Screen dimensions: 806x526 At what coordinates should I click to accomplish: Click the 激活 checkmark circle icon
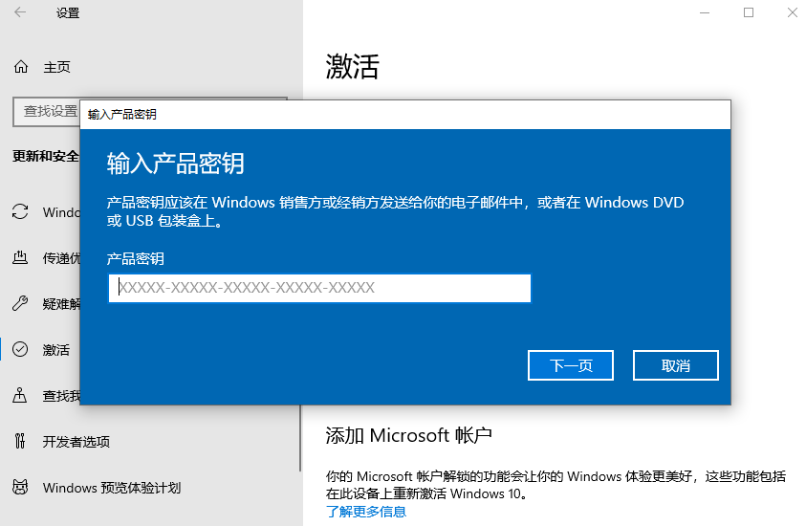[20, 350]
